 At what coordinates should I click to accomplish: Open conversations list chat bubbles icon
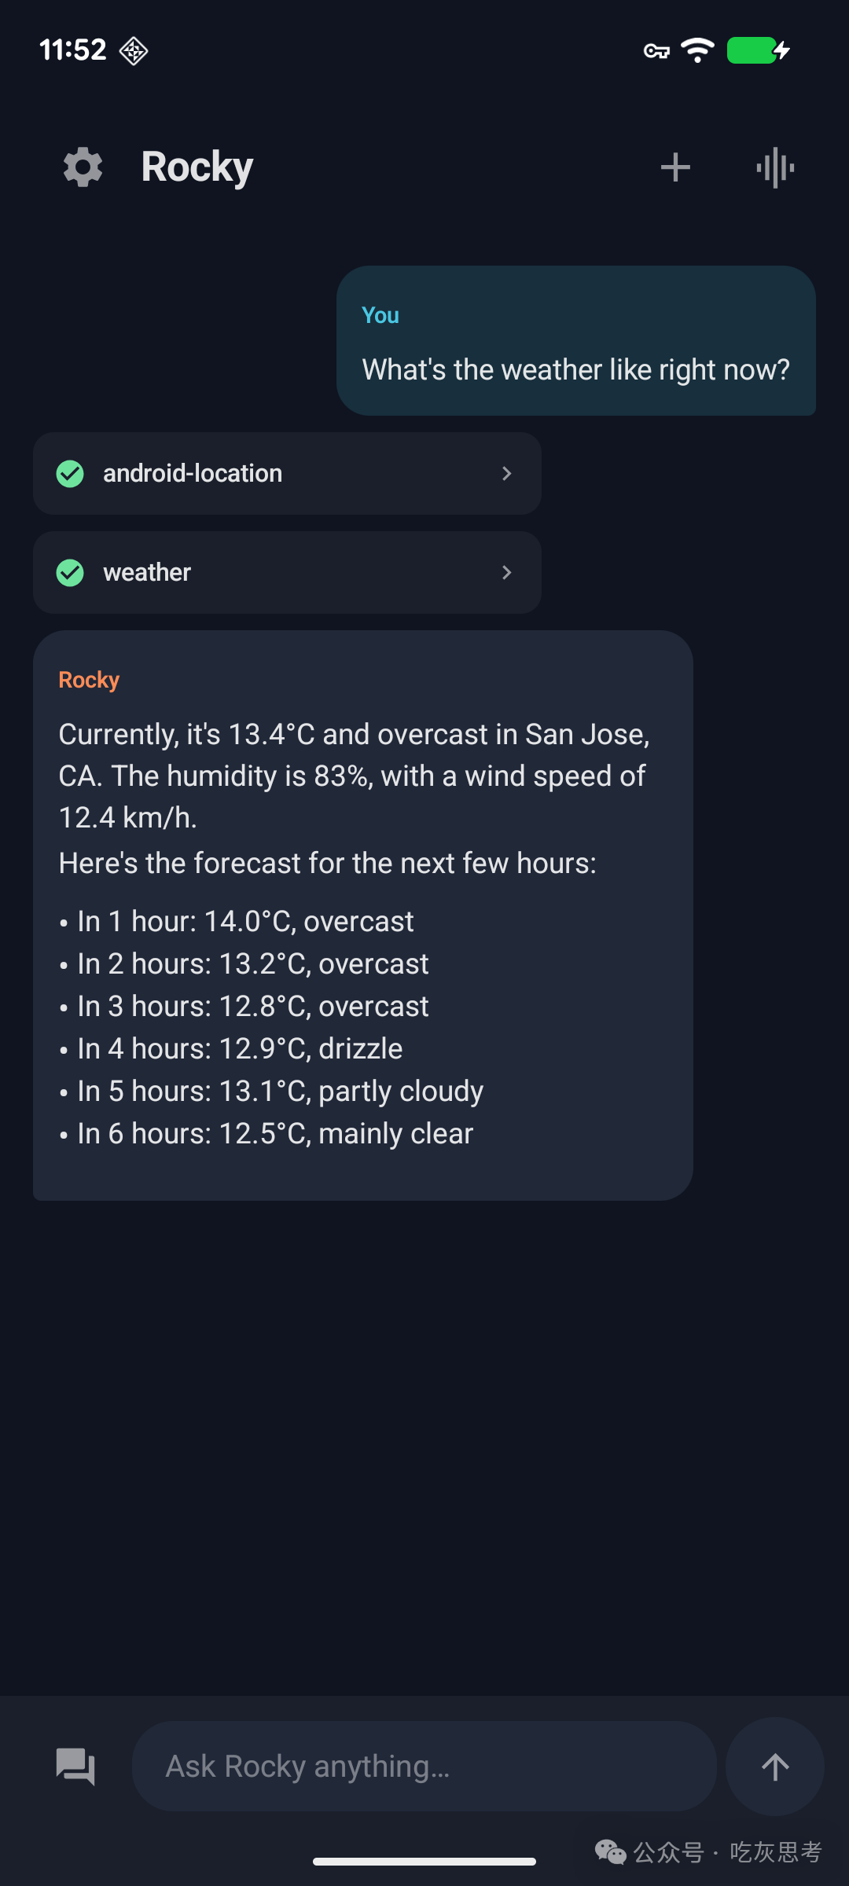click(x=75, y=1767)
